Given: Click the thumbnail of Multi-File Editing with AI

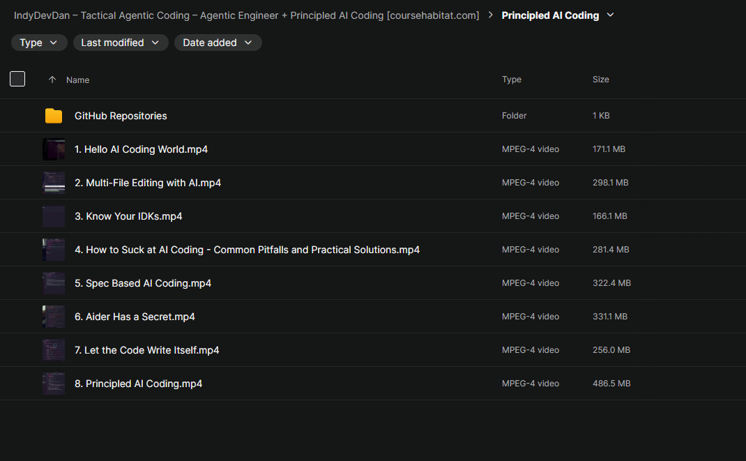Looking at the screenshot, I should (x=53, y=183).
